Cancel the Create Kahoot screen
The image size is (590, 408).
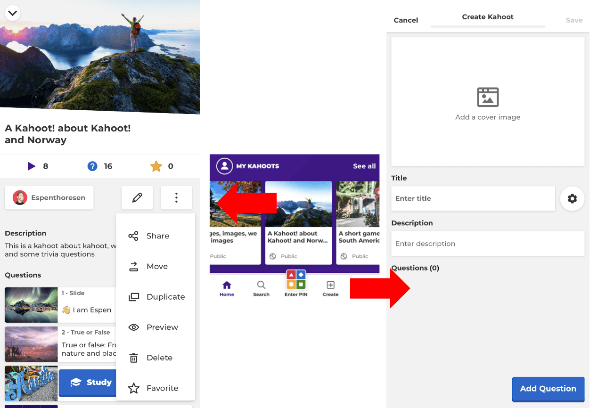406,20
